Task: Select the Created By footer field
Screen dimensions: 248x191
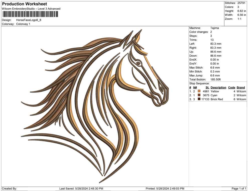Action: (9, 188)
